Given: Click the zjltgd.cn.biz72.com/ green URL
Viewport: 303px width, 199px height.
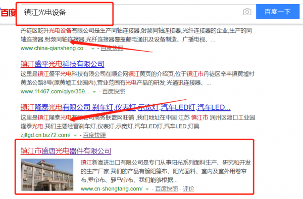Looking at the screenshot, I should pos(45,135).
